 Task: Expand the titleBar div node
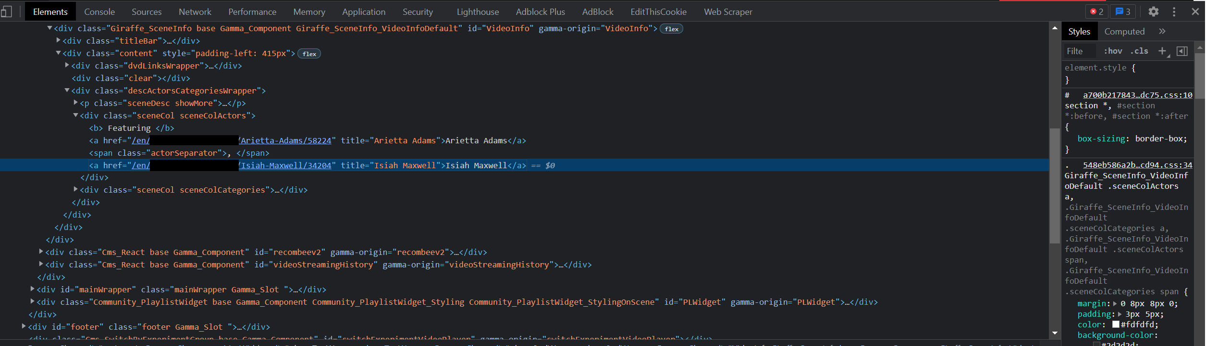(x=59, y=41)
